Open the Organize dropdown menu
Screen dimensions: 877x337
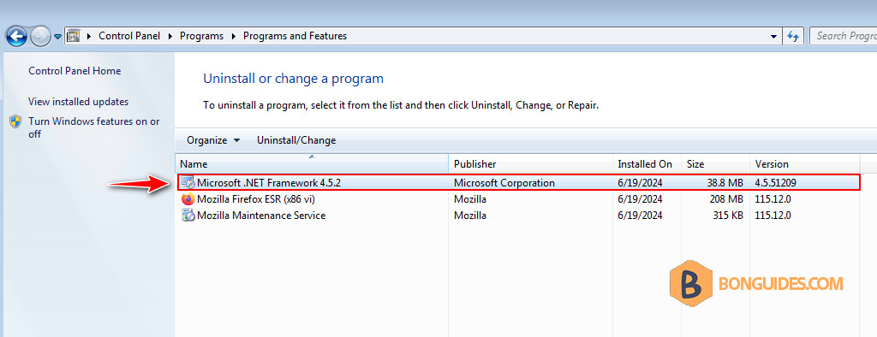pyautogui.click(x=213, y=140)
